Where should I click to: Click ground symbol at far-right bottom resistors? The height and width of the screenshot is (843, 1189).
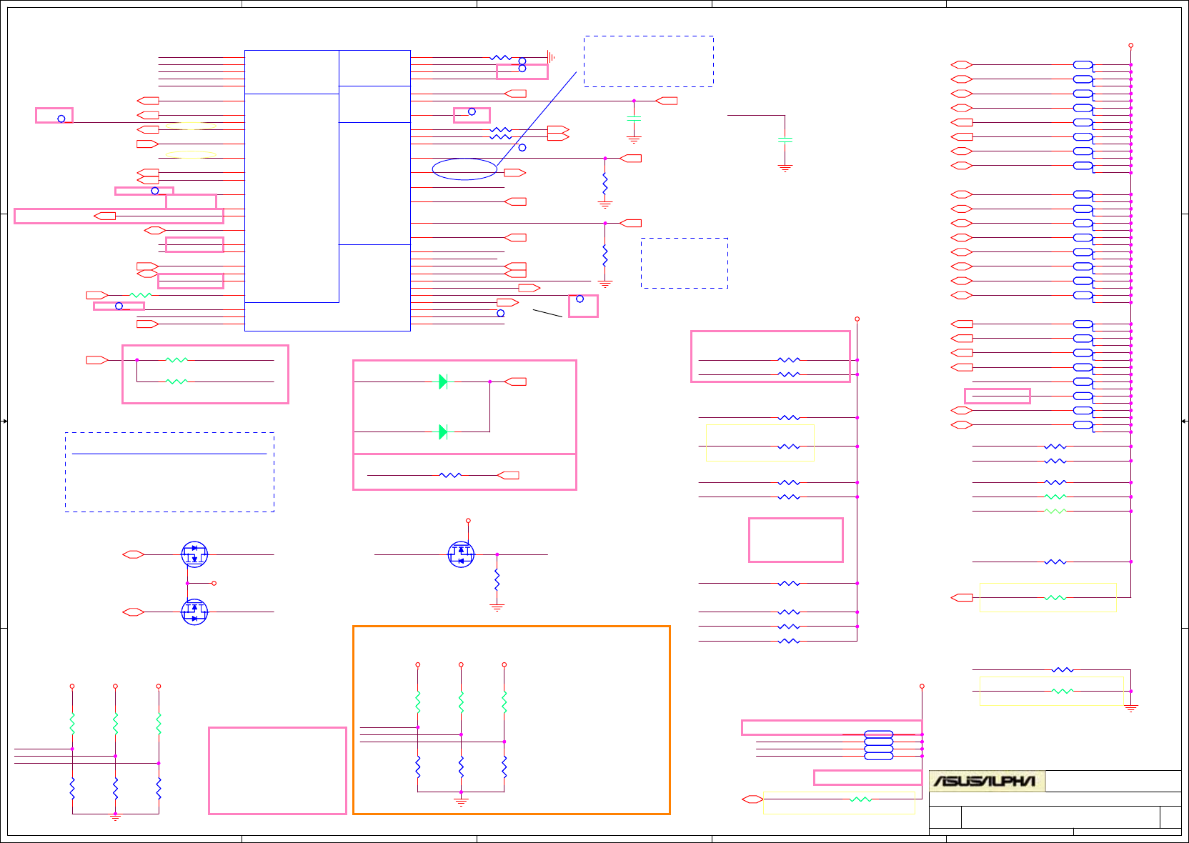pyautogui.click(x=1130, y=708)
